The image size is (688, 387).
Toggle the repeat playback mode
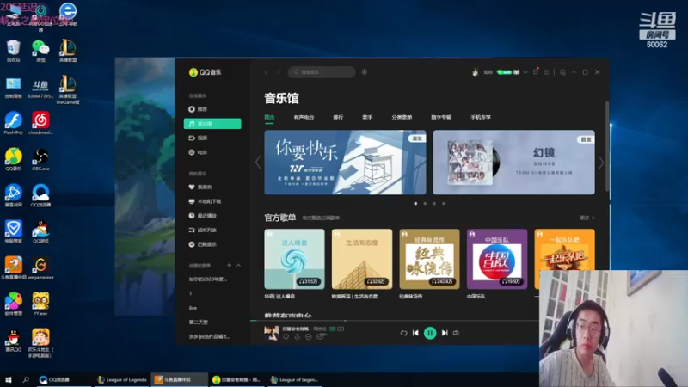point(403,333)
